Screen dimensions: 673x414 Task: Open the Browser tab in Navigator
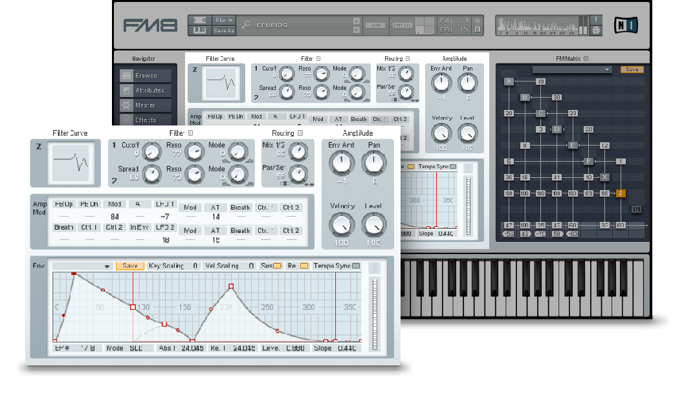click(x=146, y=76)
